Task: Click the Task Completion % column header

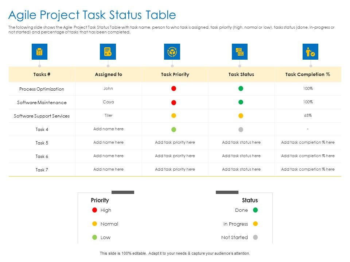Action: pos(308,74)
